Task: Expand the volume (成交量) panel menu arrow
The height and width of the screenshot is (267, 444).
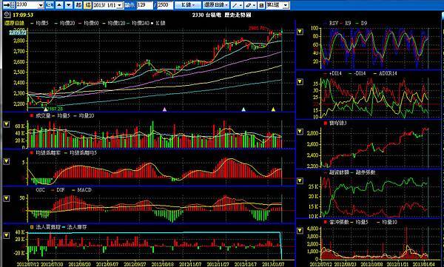Action: tap(6, 124)
